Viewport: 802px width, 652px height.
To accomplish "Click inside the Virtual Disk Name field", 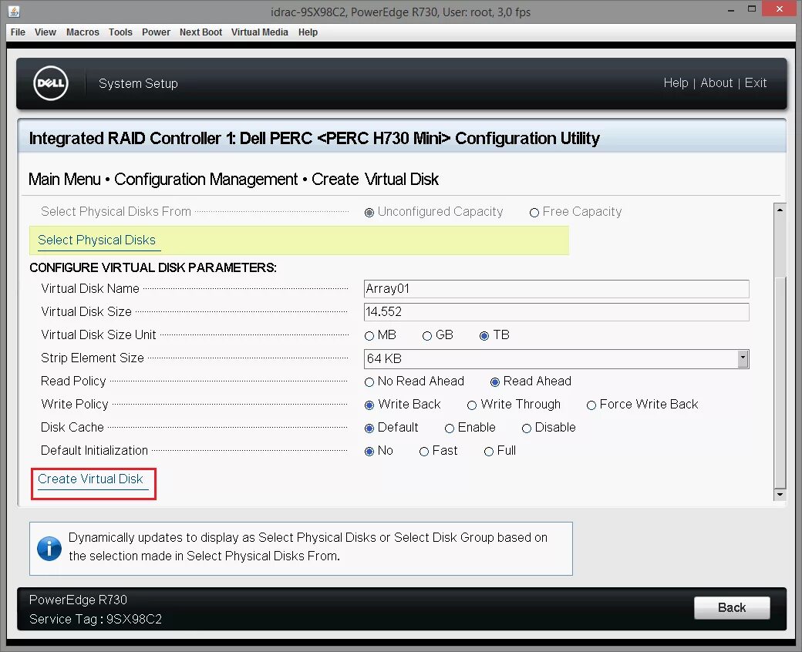I will 555,288.
